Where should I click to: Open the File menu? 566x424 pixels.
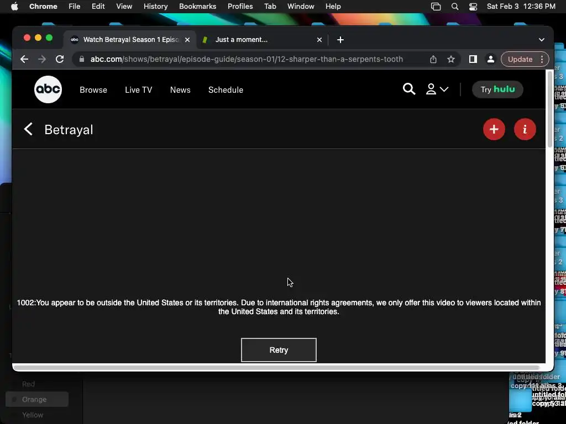[75, 7]
